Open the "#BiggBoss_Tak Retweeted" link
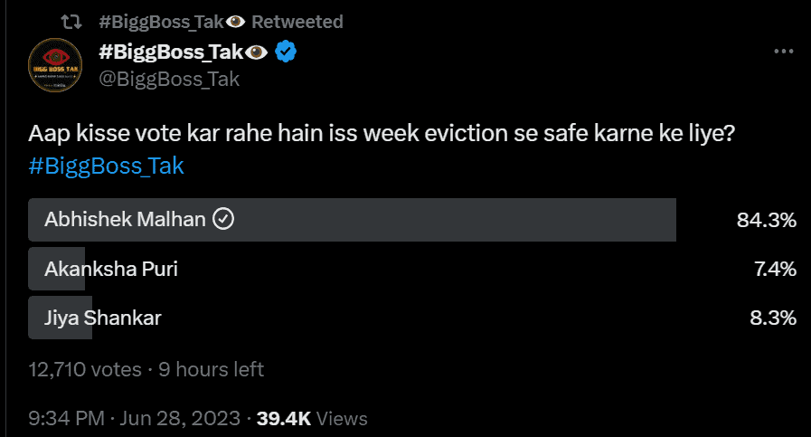Screen dimensions: 811x437 [x=219, y=21]
